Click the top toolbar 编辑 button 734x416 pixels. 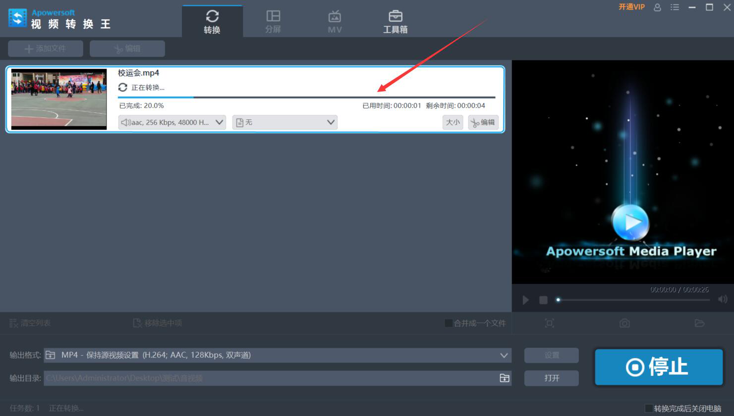pos(127,48)
